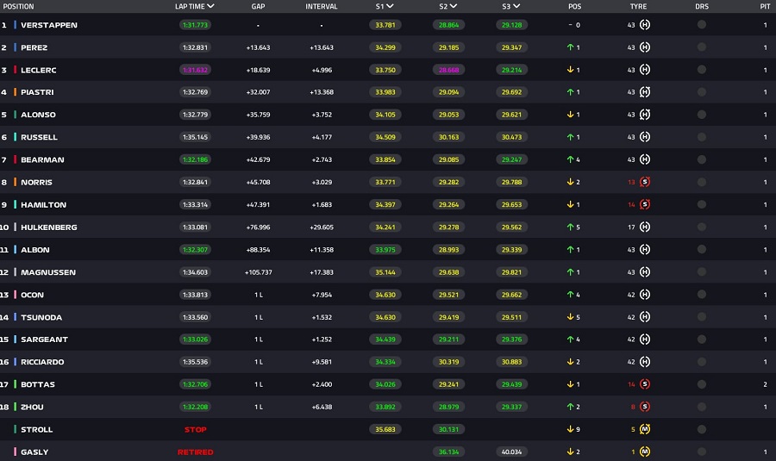
Task: Open the LAP TIME column dropdown
Action: [x=211, y=6]
